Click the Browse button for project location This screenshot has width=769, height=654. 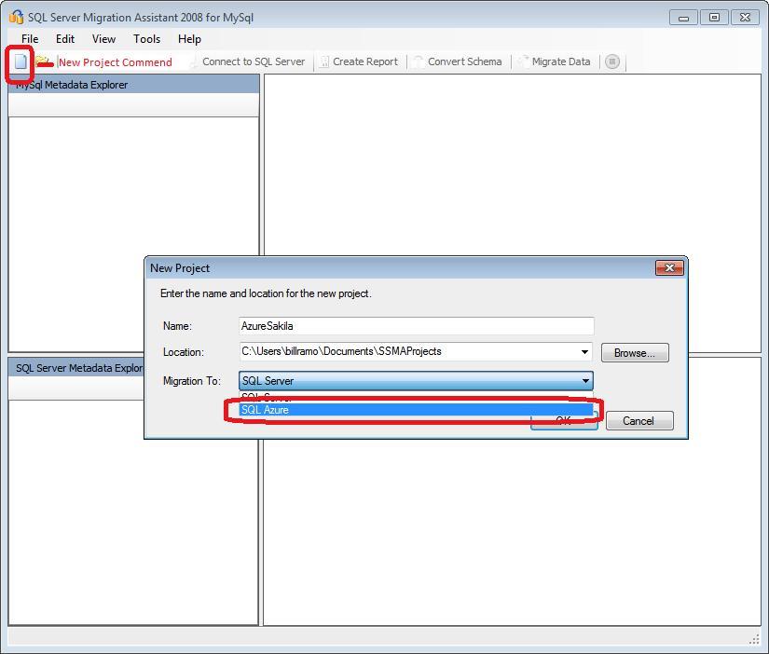click(x=634, y=352)
